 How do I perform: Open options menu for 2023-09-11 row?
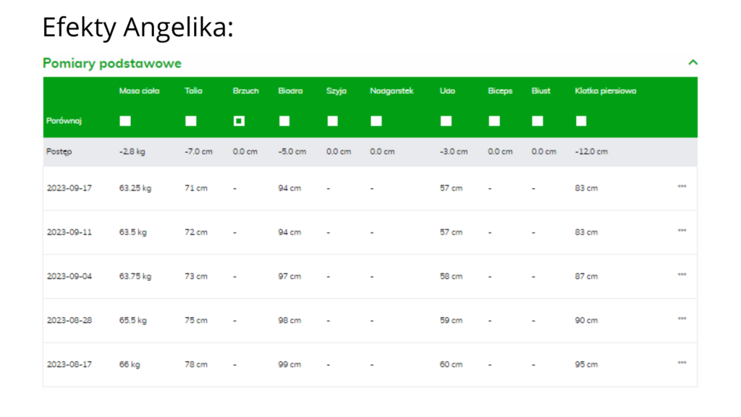coord(682,231)
